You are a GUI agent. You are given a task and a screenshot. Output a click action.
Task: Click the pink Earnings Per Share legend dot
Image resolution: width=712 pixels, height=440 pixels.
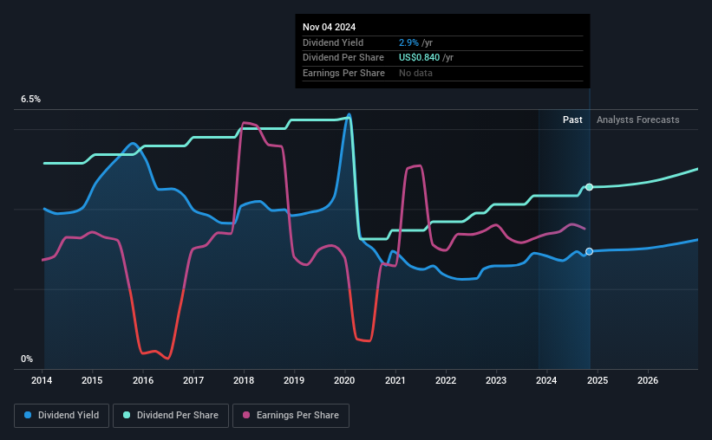pyautogui.click(x=246, y=415)
